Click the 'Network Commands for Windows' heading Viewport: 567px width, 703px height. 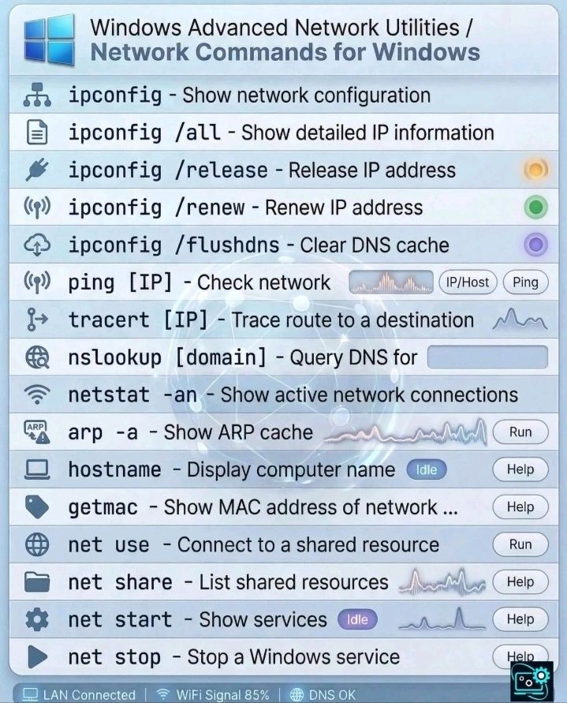click(285, 52)
